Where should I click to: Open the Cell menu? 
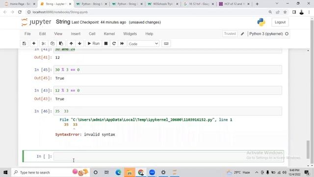pos(92,34)
